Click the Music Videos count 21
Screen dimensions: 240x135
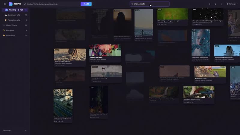point(26,25)
